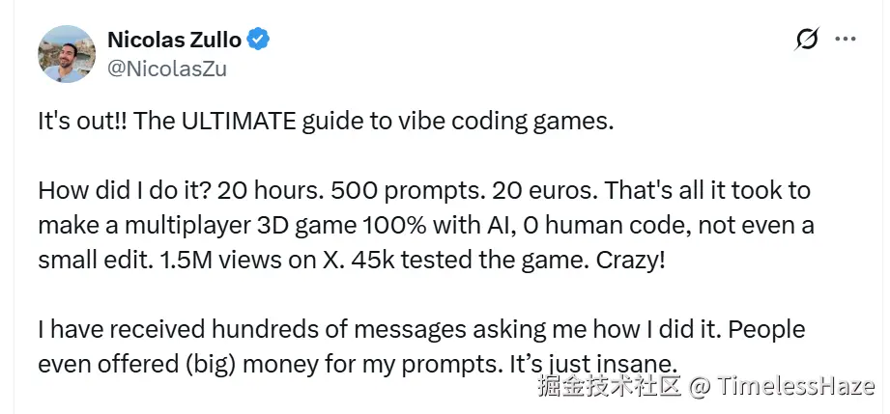Click the 掘金技术社区 watermark text
The image size is (890, 414).
point(609,386)
